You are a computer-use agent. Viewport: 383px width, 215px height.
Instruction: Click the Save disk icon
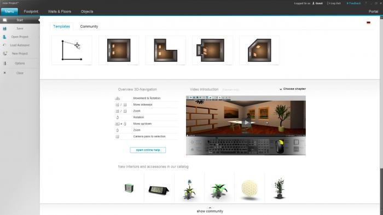tap(4, 28)
